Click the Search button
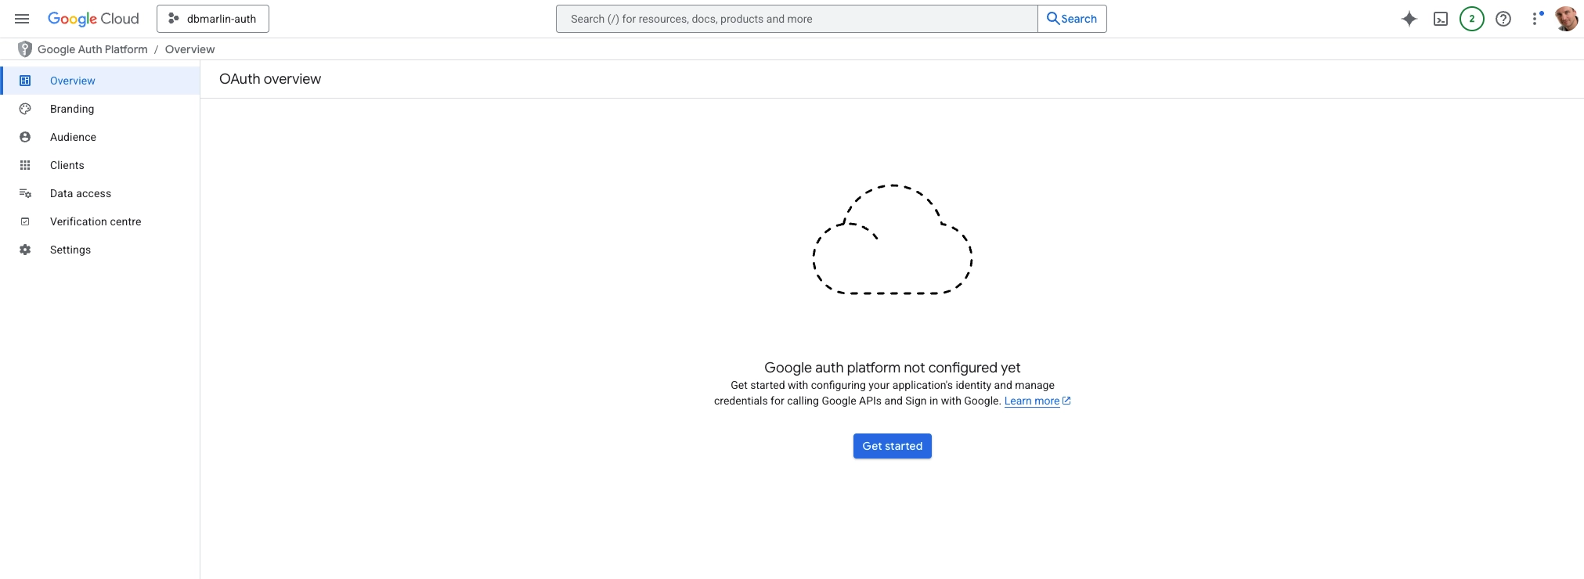 (1072, 19)
